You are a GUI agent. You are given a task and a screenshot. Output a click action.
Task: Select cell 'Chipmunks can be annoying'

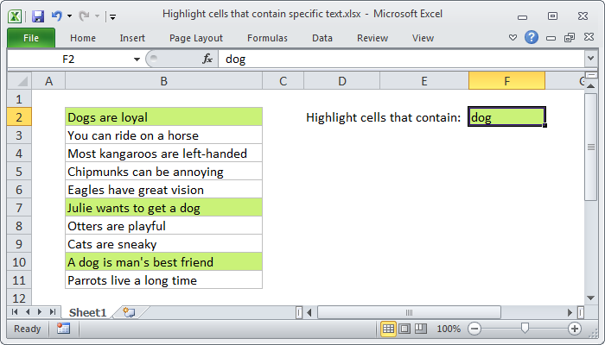point(163,172)
